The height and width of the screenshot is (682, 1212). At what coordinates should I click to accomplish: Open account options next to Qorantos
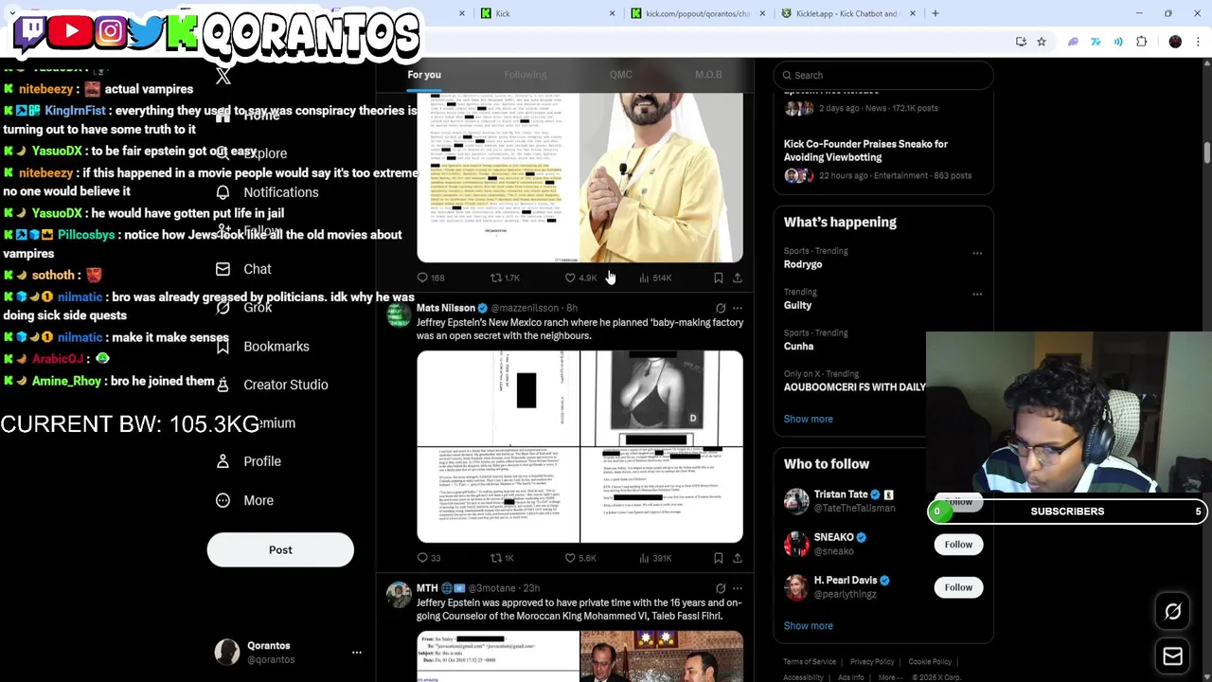[x=357, y=652]
